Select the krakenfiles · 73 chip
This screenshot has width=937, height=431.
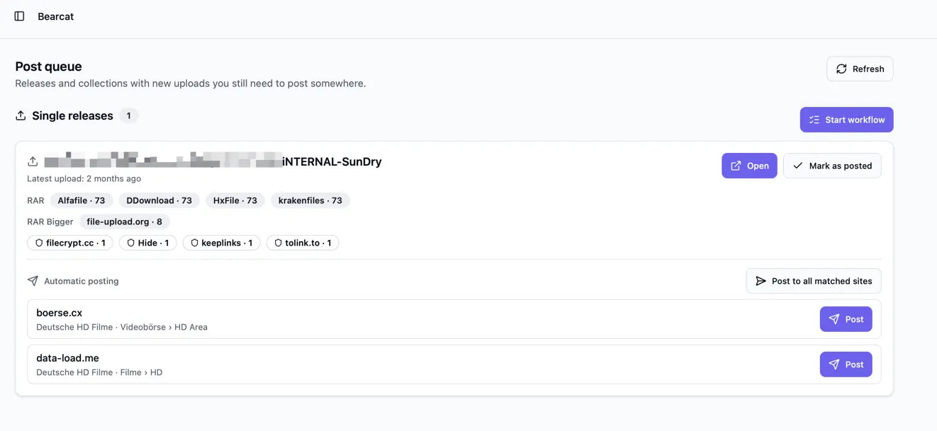point(310,200)
